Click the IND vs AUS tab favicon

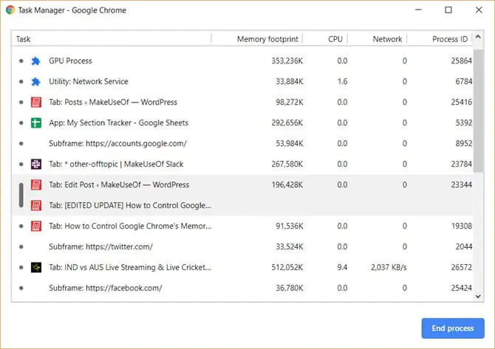point(35,267)
